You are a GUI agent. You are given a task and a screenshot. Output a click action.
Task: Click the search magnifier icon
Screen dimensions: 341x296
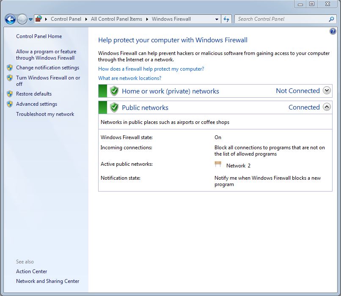click(331, 19)
